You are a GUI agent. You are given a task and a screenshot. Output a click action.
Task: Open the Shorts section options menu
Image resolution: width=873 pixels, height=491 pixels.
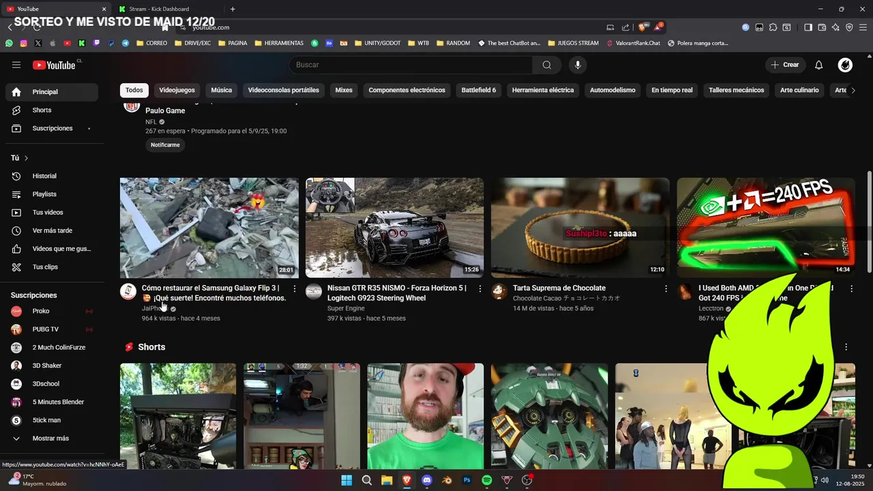click(x=846, y=347)
